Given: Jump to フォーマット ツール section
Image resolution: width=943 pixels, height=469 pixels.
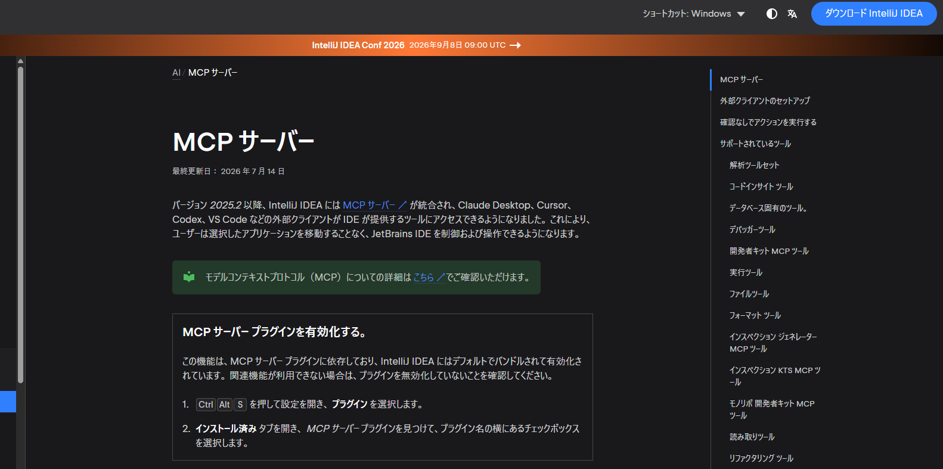Looking at the screenshot, I should 755,316.
